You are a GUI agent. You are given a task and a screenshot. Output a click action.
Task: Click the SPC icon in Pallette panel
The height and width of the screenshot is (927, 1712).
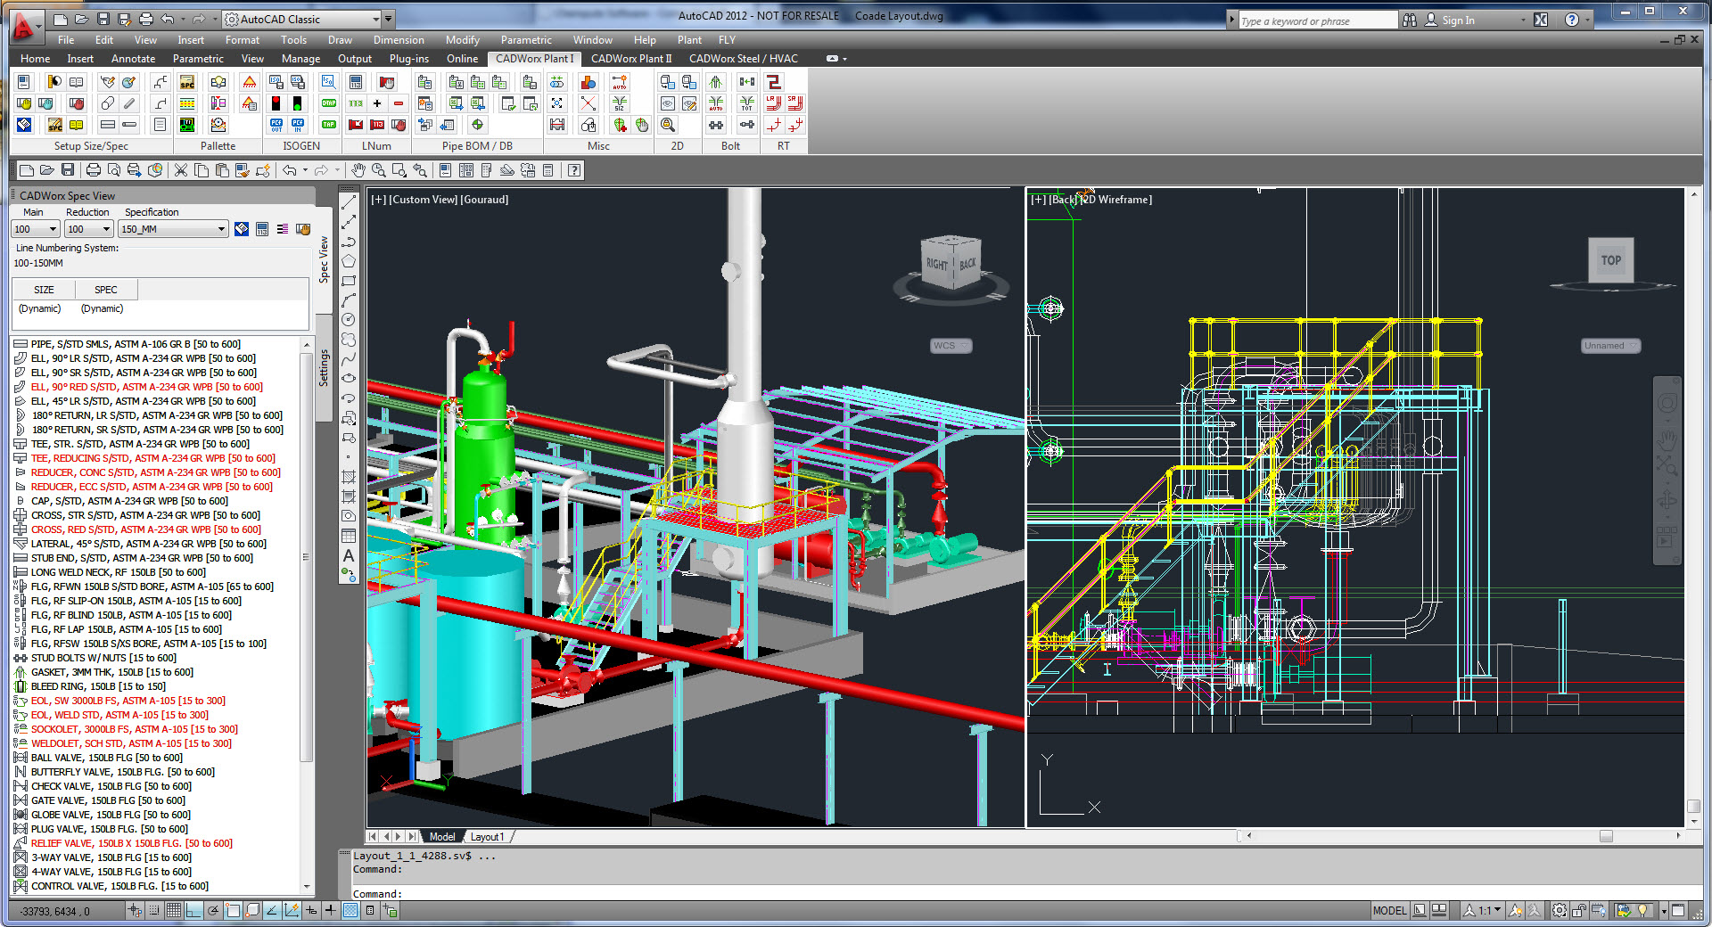[x=187, y=82]
